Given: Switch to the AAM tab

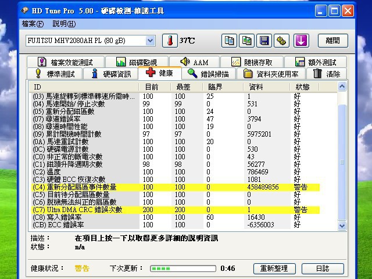Looking at the screenshot, I should tap(194, 62).
